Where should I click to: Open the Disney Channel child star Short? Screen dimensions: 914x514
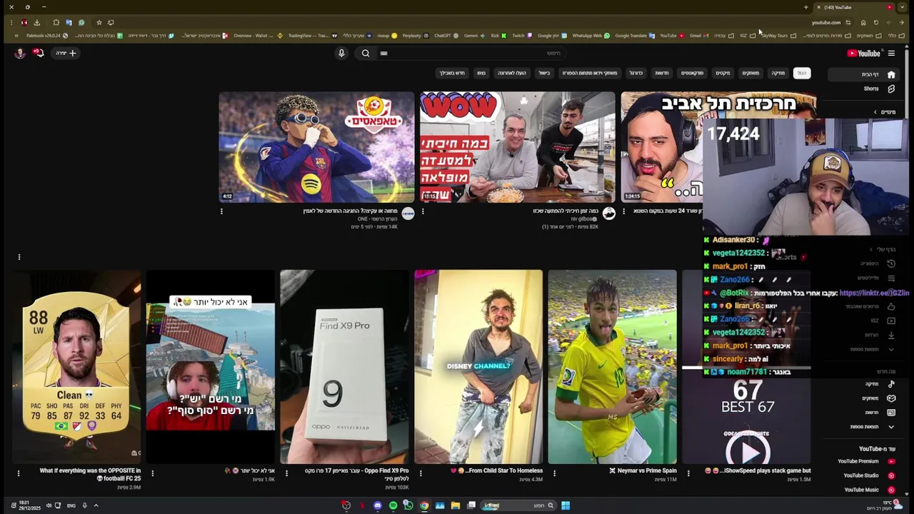tap(478, 367)
